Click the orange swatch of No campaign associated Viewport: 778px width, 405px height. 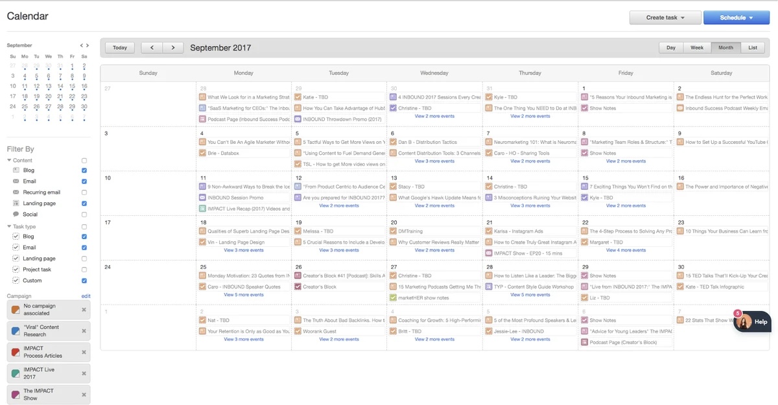coord(16,309)
